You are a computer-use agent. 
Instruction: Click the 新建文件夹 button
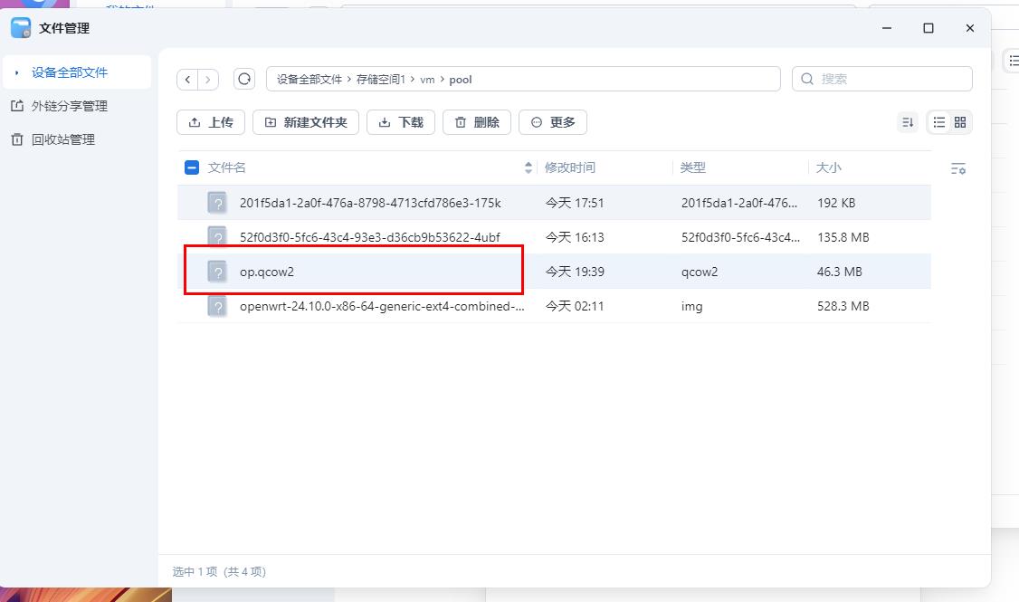click(306, 122)
